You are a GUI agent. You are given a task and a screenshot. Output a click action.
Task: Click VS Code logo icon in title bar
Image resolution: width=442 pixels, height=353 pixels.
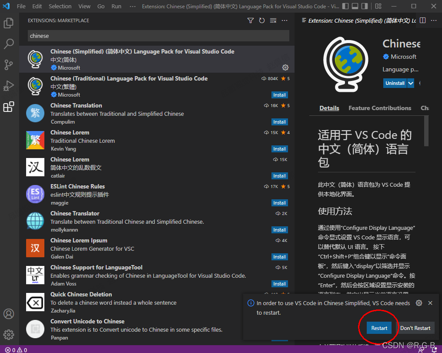pyautogui.click(x=6, y=6)
